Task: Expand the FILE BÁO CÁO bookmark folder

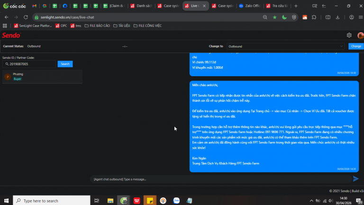Action: tap(97, 26)
